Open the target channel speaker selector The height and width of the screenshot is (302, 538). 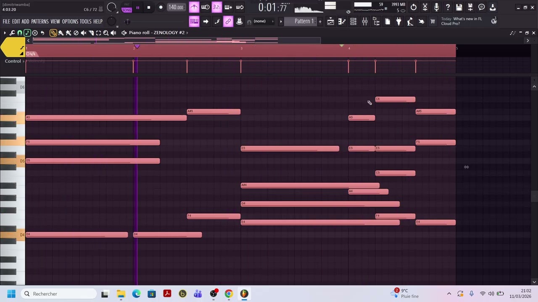(x=124, y=33)
